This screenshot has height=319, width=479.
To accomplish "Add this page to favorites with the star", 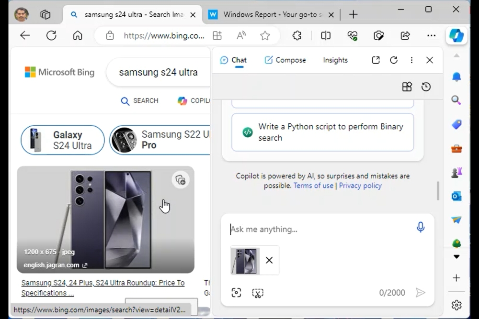I will pos(265,36).
